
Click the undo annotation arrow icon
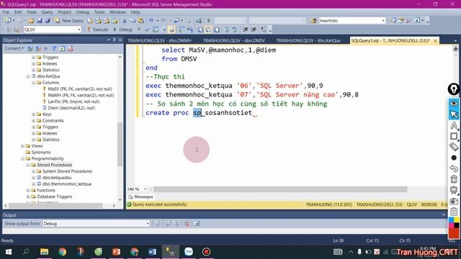click(454, 168)
